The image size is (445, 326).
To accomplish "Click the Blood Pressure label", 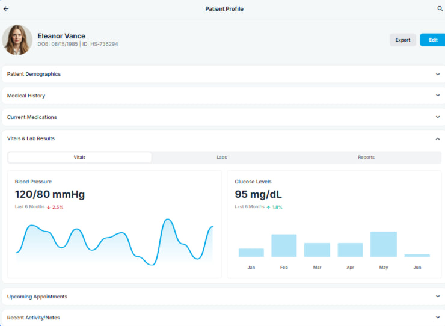I will coord(33,182).
